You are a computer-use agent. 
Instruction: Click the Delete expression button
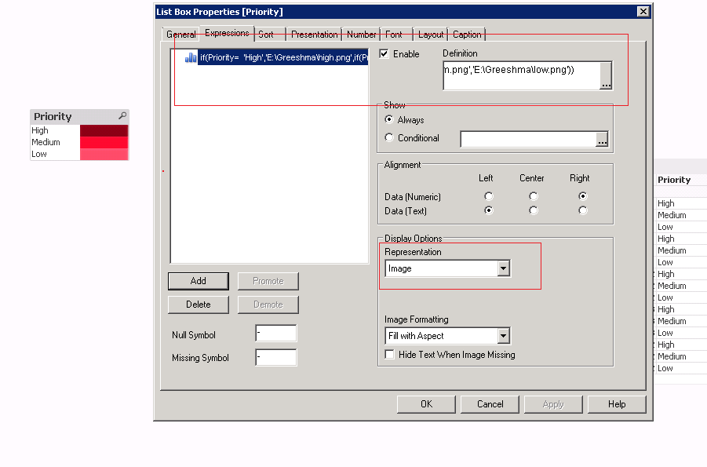click(x=198, y=305)
